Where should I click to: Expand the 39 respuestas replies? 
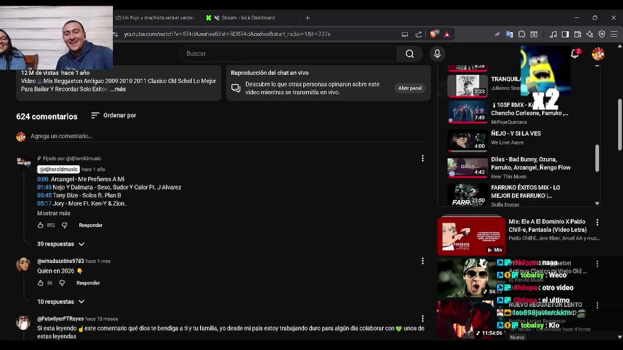[x=61, y=244]
